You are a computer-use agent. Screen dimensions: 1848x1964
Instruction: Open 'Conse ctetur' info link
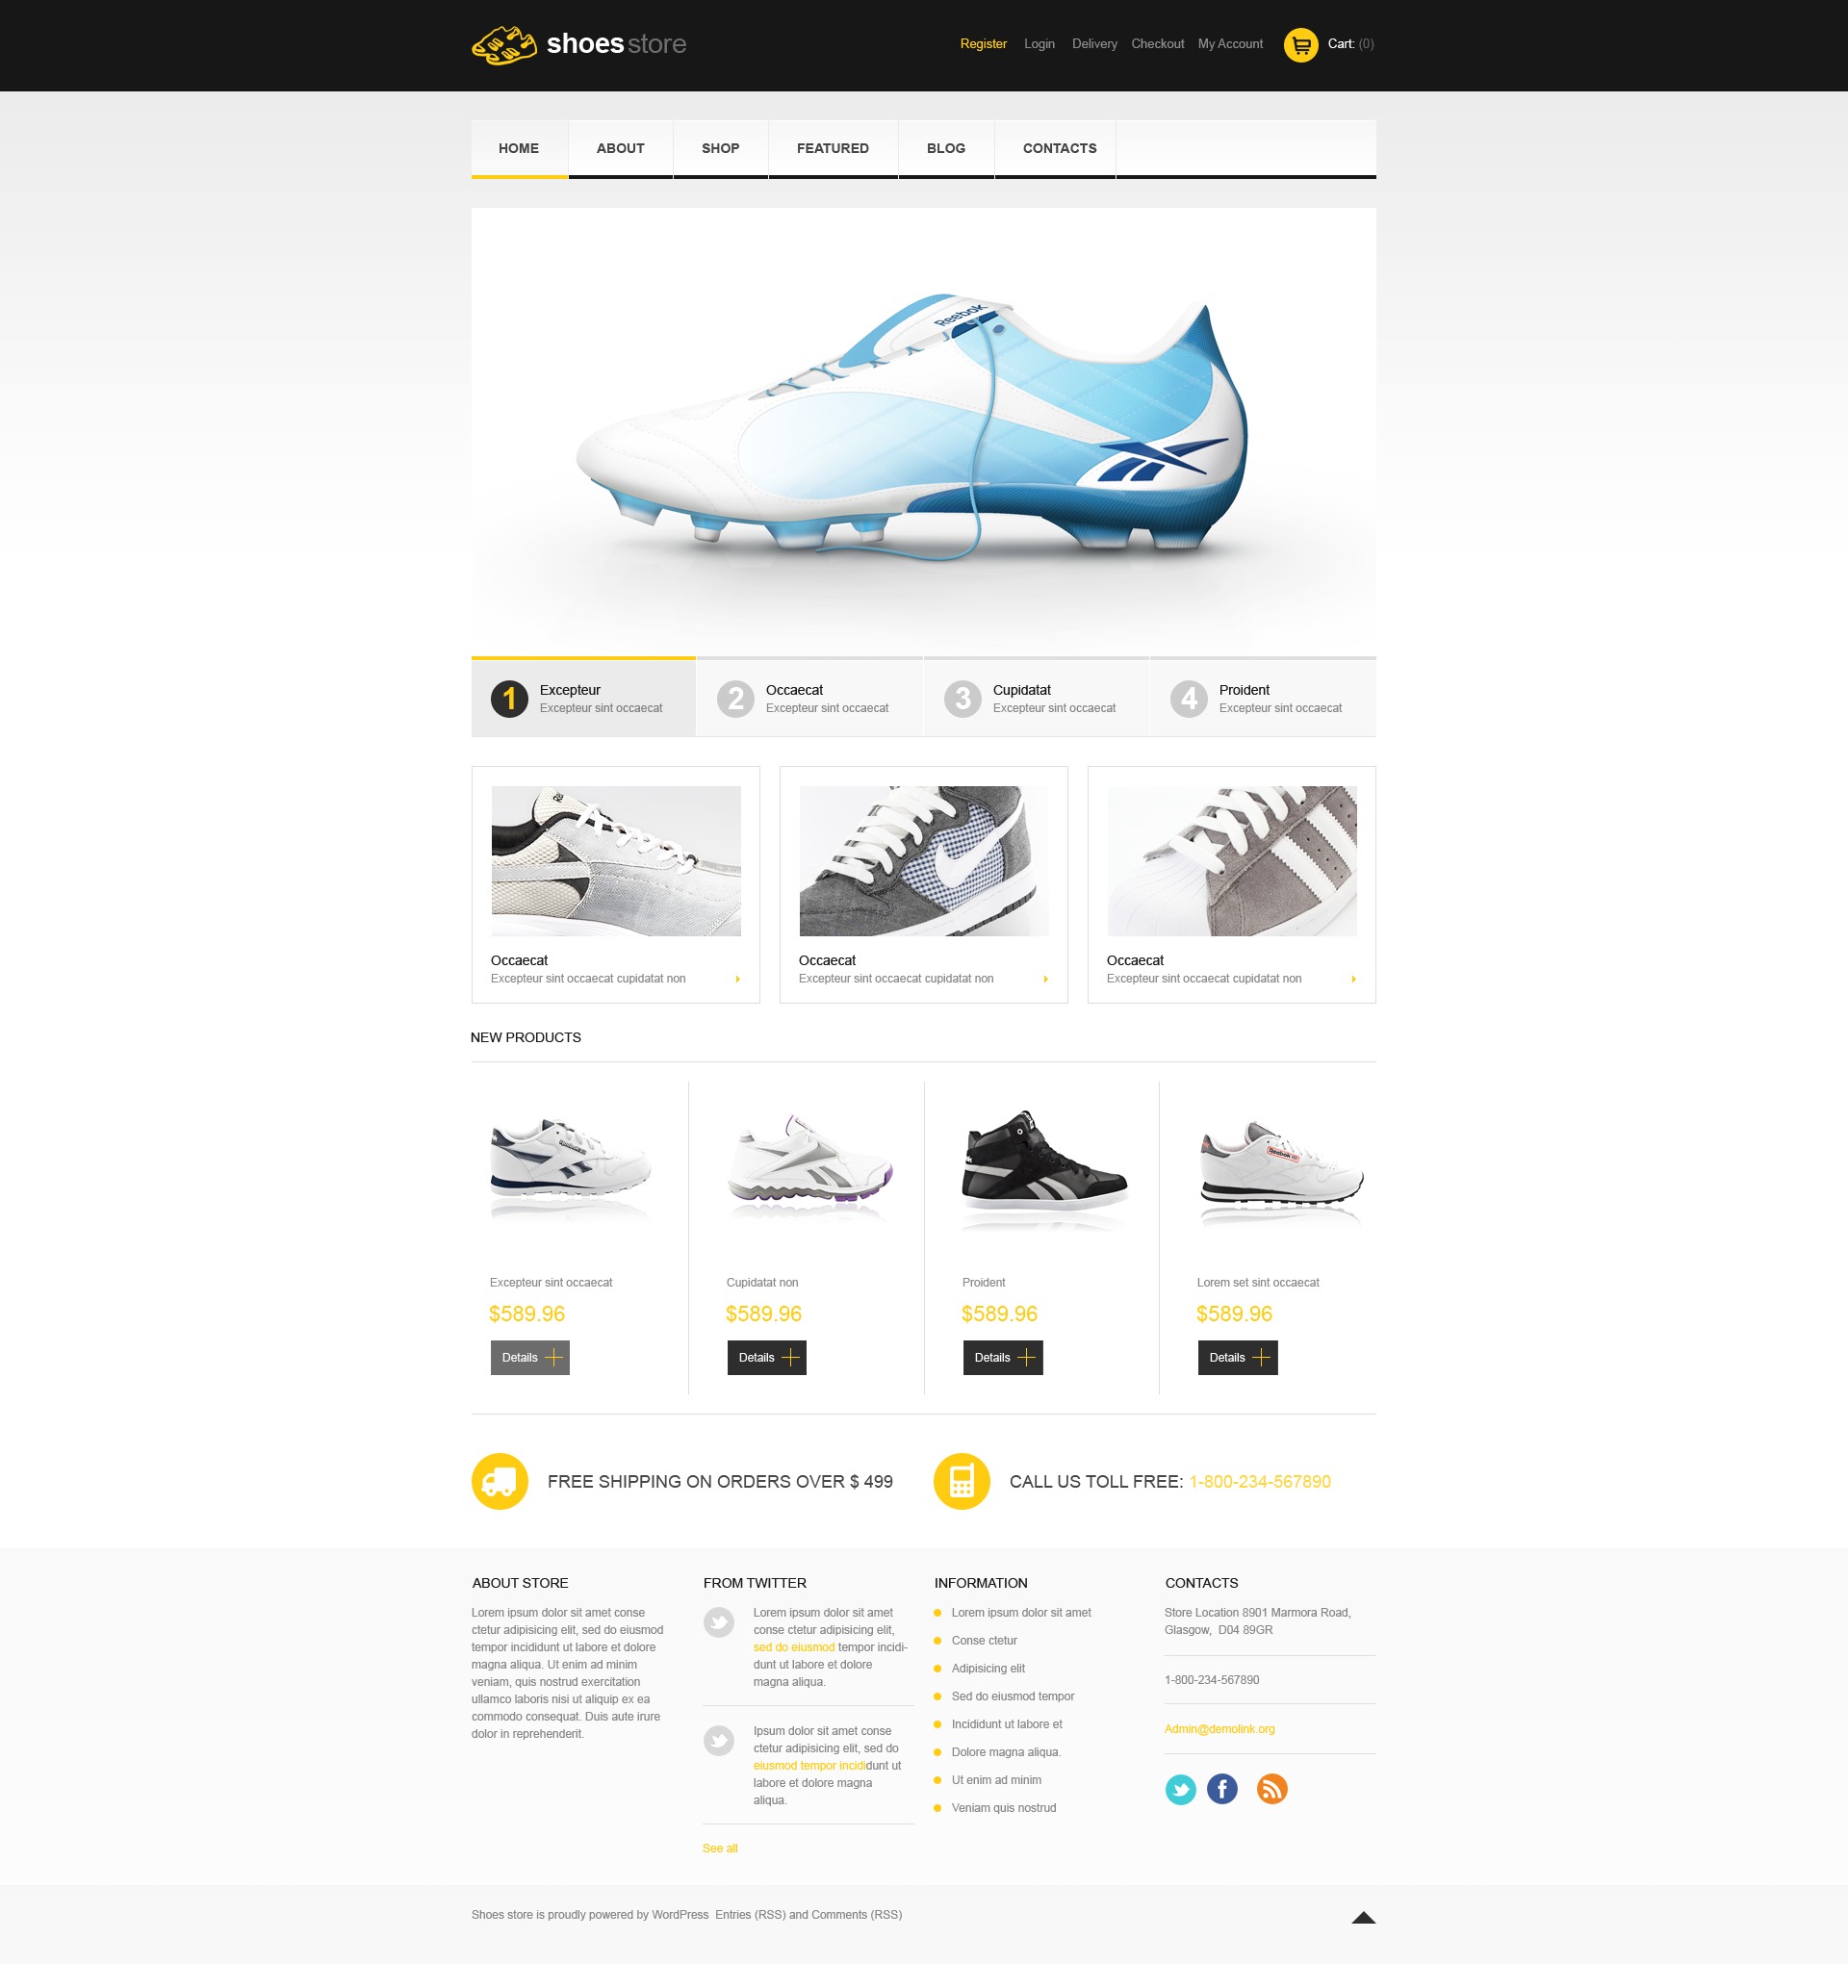click(985, 1640)
